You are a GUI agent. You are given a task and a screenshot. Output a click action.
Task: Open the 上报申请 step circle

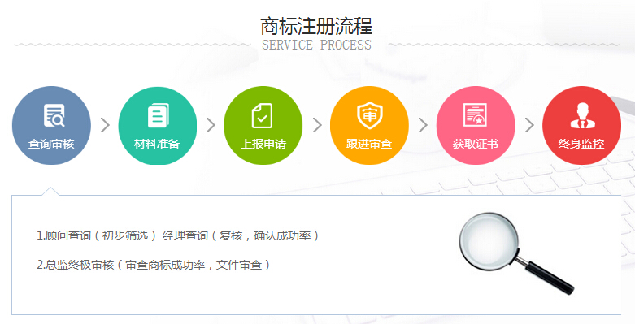(x=263, y=125)
